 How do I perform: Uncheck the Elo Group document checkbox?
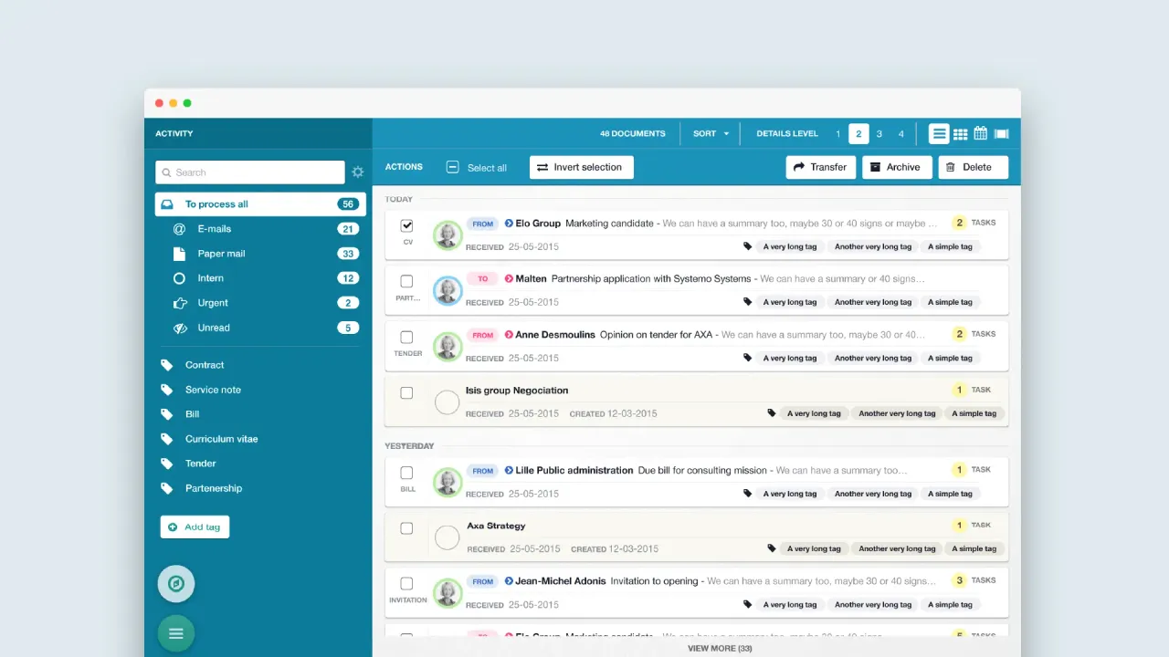407,225
